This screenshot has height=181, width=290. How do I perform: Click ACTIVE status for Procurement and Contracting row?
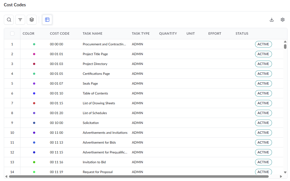click(263, 44)
